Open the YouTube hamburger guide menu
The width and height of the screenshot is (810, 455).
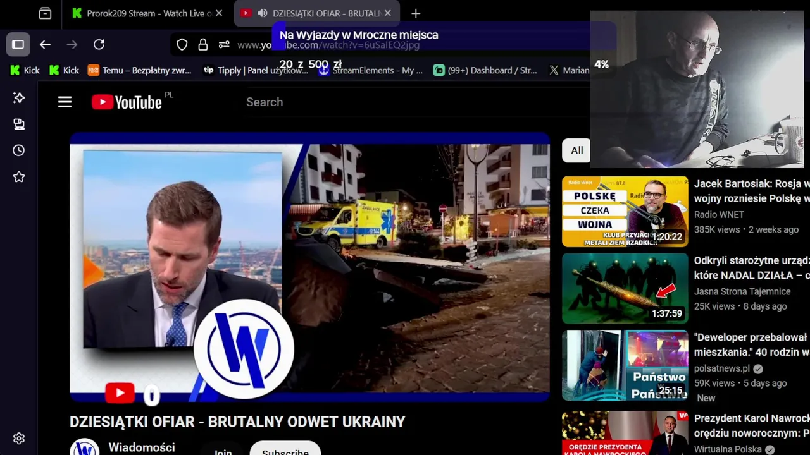[x=65, y=102]
